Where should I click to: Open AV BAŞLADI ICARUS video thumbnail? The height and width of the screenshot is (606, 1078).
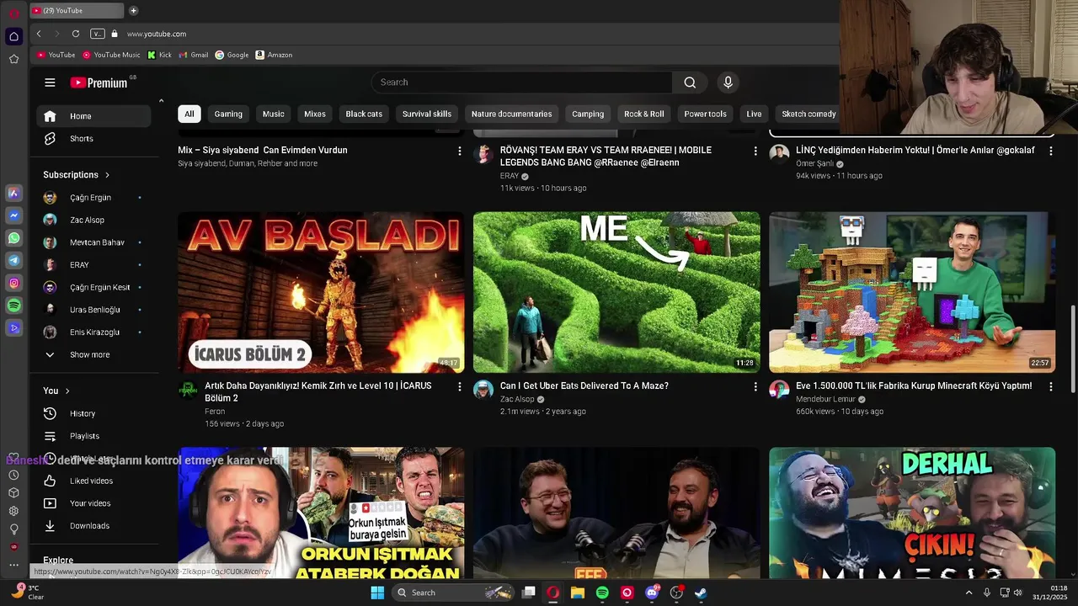point(321,292)
